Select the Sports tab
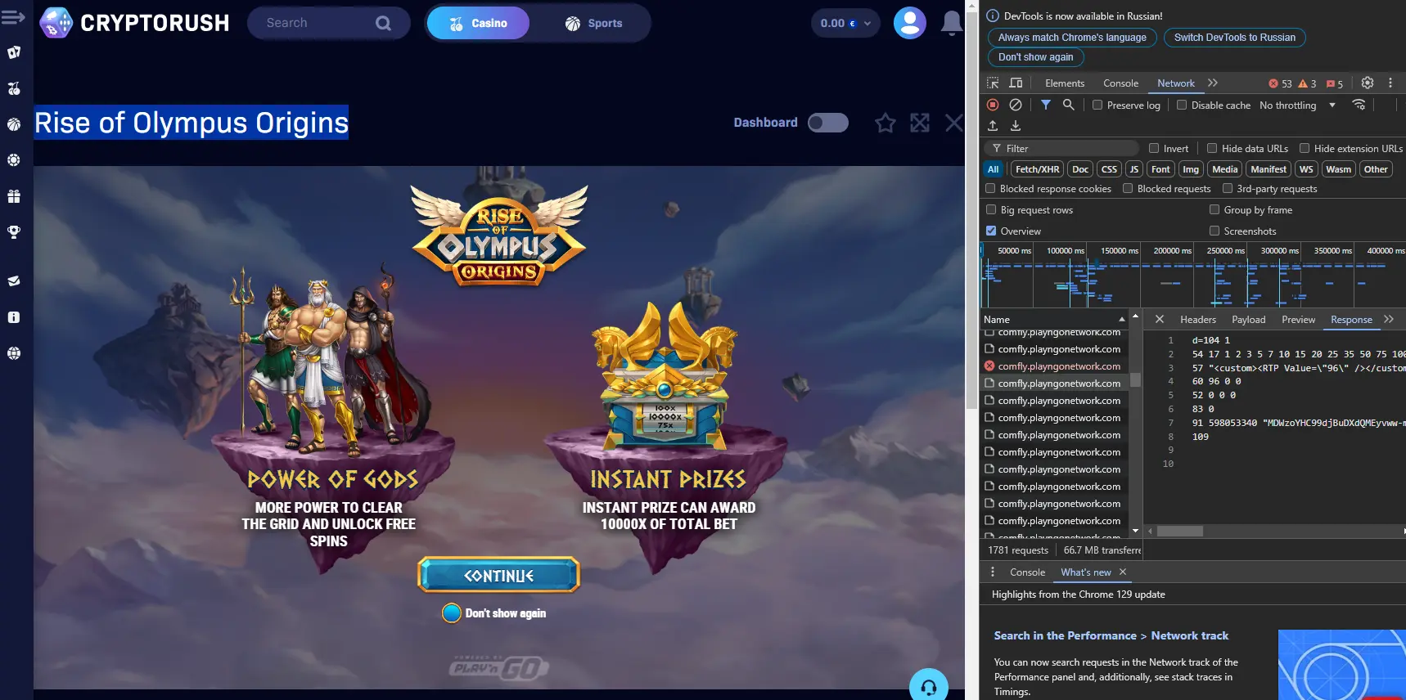This screenshot has width=1406, height=700. pyautogui.click(x=593, y=23)
